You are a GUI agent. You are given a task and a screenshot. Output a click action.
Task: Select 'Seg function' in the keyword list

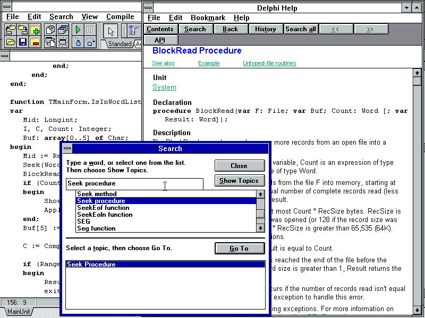(166, 228)
